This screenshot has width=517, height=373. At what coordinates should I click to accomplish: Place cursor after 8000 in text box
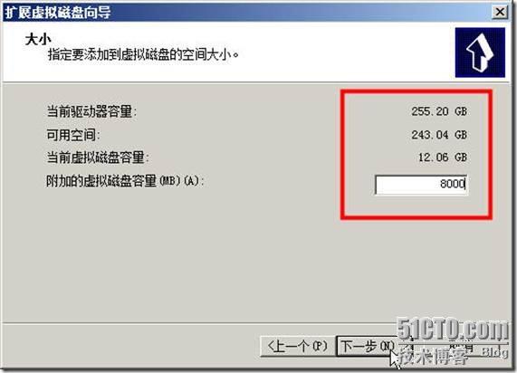coord(464,184)
